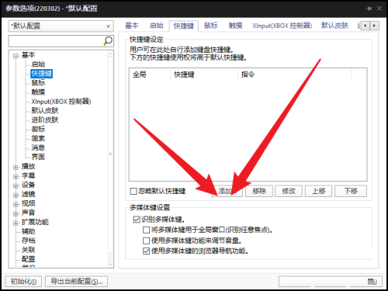
Task: Click the 下移 button
Action: [351, 191]
